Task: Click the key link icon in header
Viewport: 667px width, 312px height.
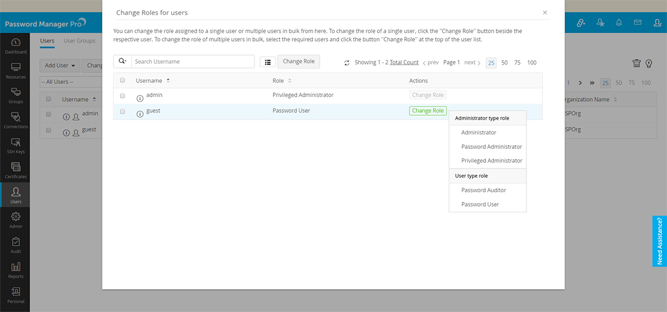Action: 581,23
